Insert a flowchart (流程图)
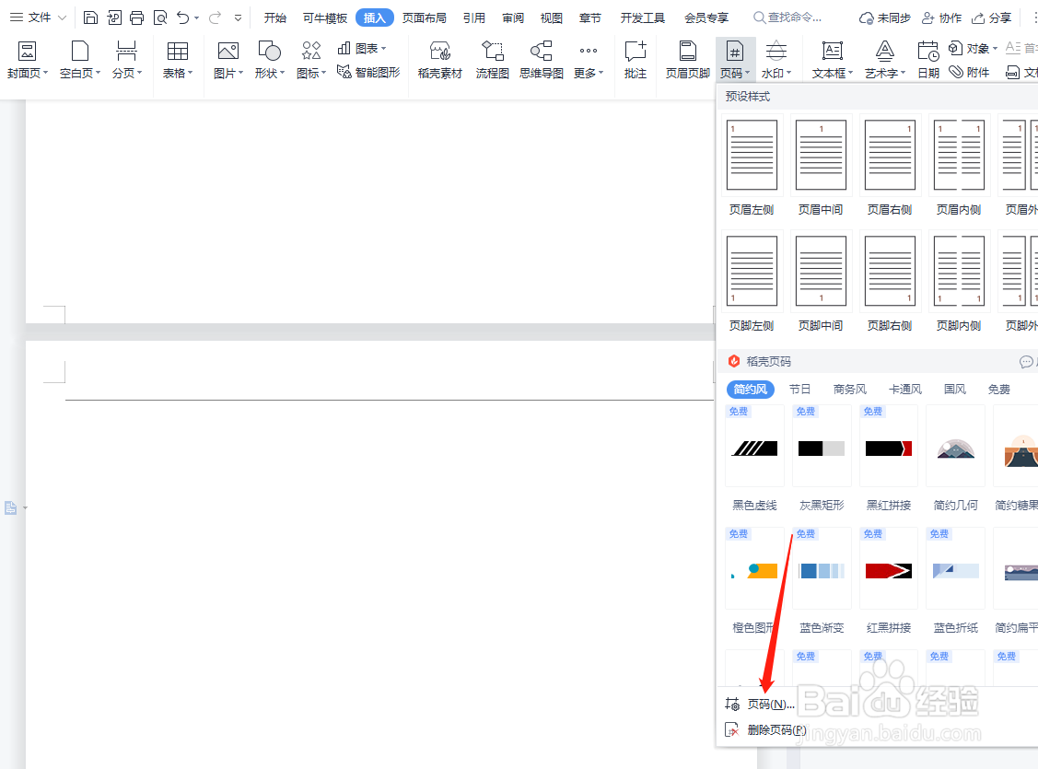Image resolution: width=1038 pixels, height=769 pixels. [493, 60]
